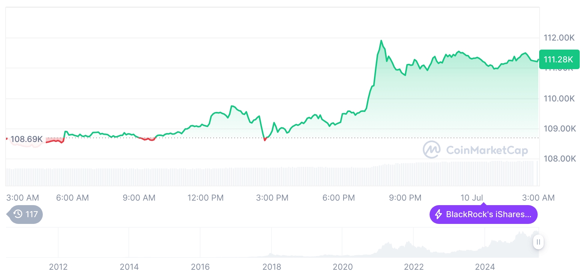Click the chart's highest peak near 112.00K
The height and width of the screenshot is (275, 588).
click(x=381, y=41)
